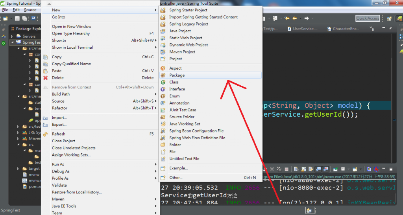
Task: Open the Back history dropdown arrow
Action: tap(300, 18)
